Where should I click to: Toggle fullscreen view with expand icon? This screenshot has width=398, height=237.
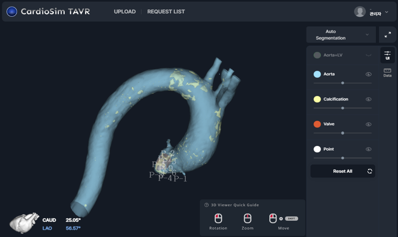[x=388, y=35]
